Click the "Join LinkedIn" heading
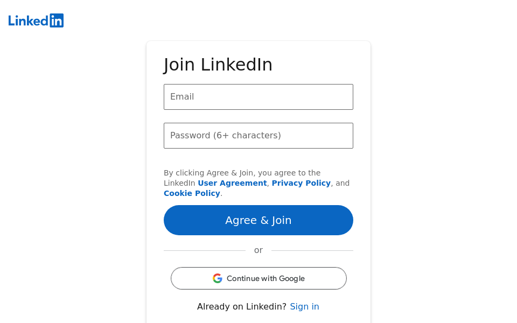This screenshot has width=517, height=323. (x=218, y=65)
